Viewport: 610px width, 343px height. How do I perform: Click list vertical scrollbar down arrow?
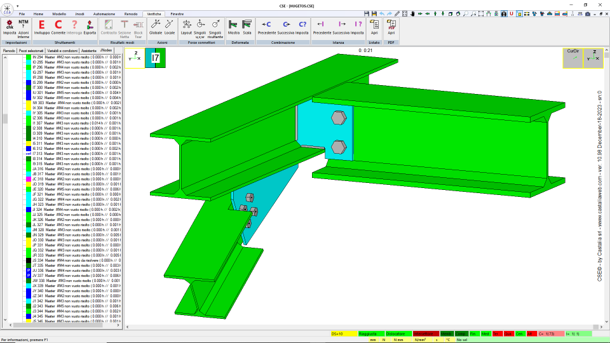click(x=5, y=319)
